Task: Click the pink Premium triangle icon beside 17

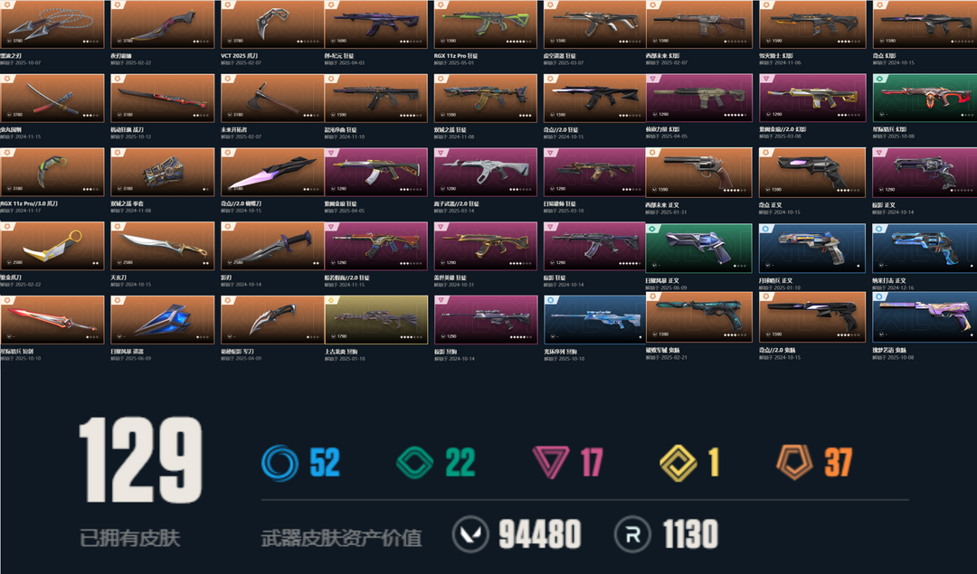Action: click(x=551, y=463)
